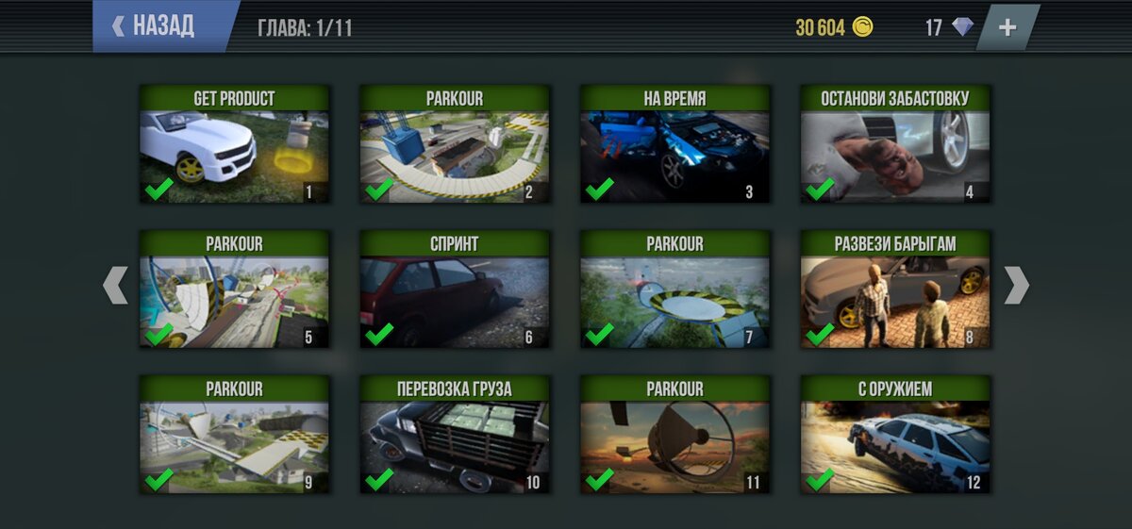Click green checkmark on mission 6 Спринт
This screenshot has height=529, width=1132.
click(x=378, y=334)
